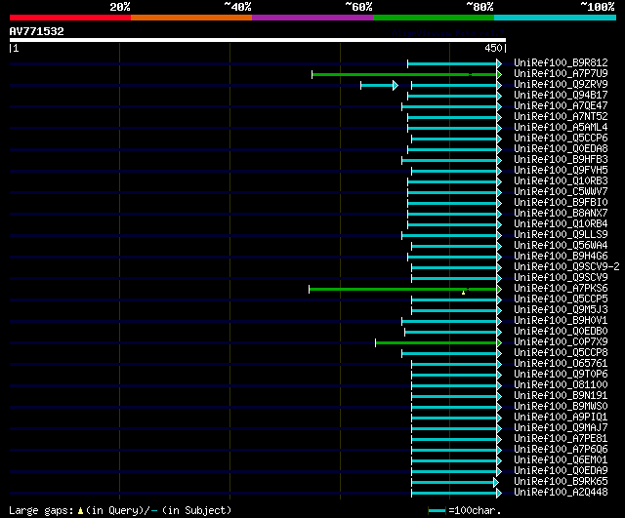Pick the UniRef100_A7NT52 label
This screenshot has width=625, height=518.
pyautogui.click(x=561, y=116)
